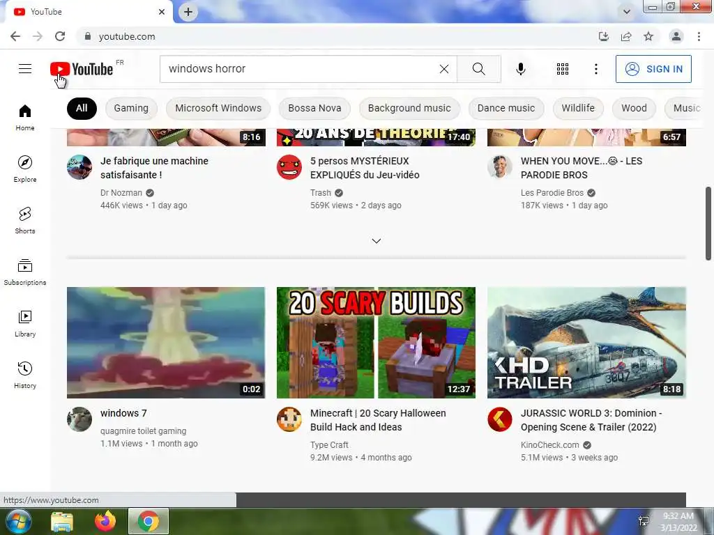Viewport: 714px width, 535px height.
Task: Open 'WHEN YOU MOVE' Parodie Bros title
Action: [x=582, y=168]
